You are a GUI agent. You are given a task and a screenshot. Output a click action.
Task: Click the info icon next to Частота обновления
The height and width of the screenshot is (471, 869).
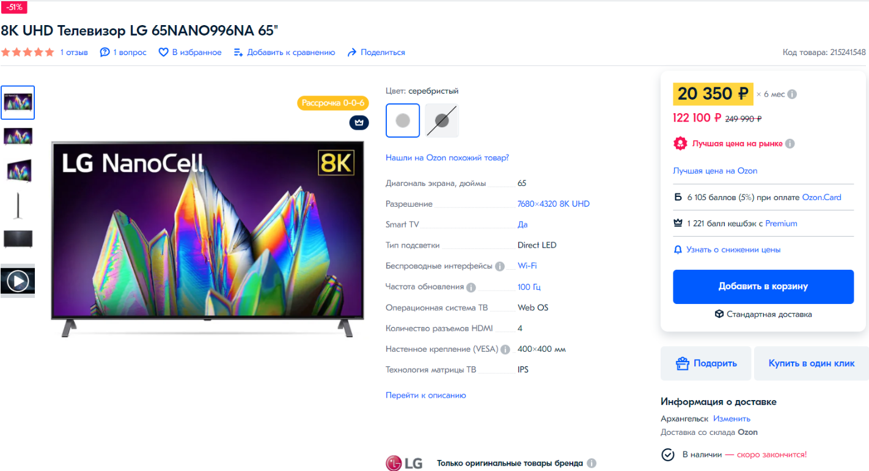[x=471, y=287]
